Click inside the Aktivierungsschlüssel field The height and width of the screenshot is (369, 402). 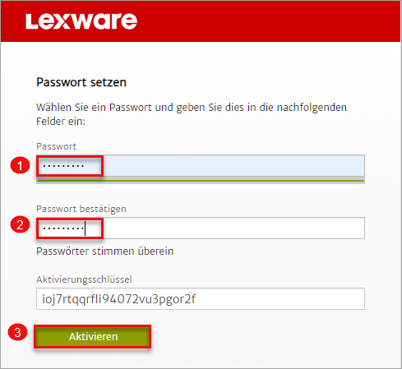[201, 298]
